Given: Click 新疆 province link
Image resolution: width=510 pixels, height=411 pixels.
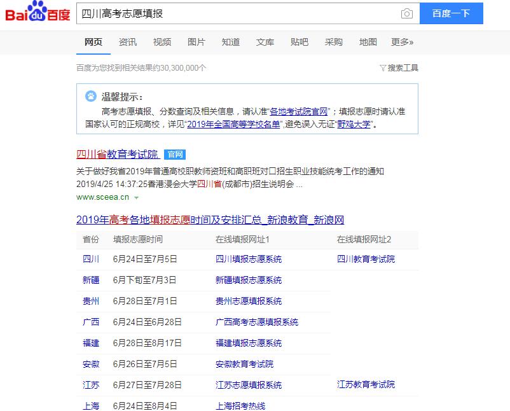Looking at the screenshot, I should [x=91, y=280].
